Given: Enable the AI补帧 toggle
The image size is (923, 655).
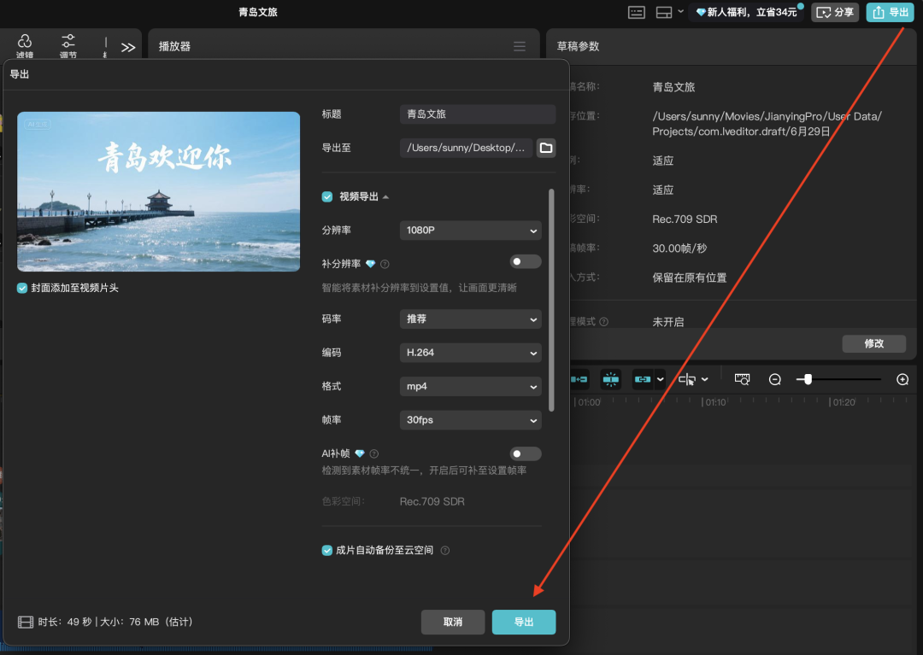Looking at the screenshot, I should (x=525, y=453).
